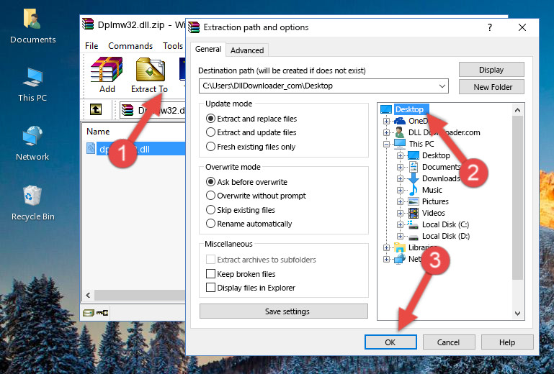The height and width of the screenshot is (374, 554).
Task: Click the help question mark in dialog title
Action: coord(490,27)
